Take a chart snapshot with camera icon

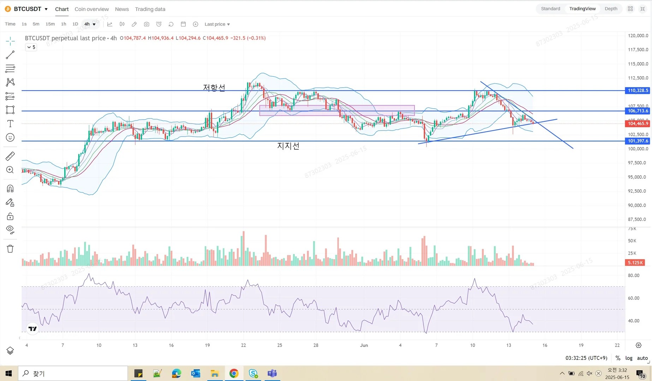pos(146,24)
